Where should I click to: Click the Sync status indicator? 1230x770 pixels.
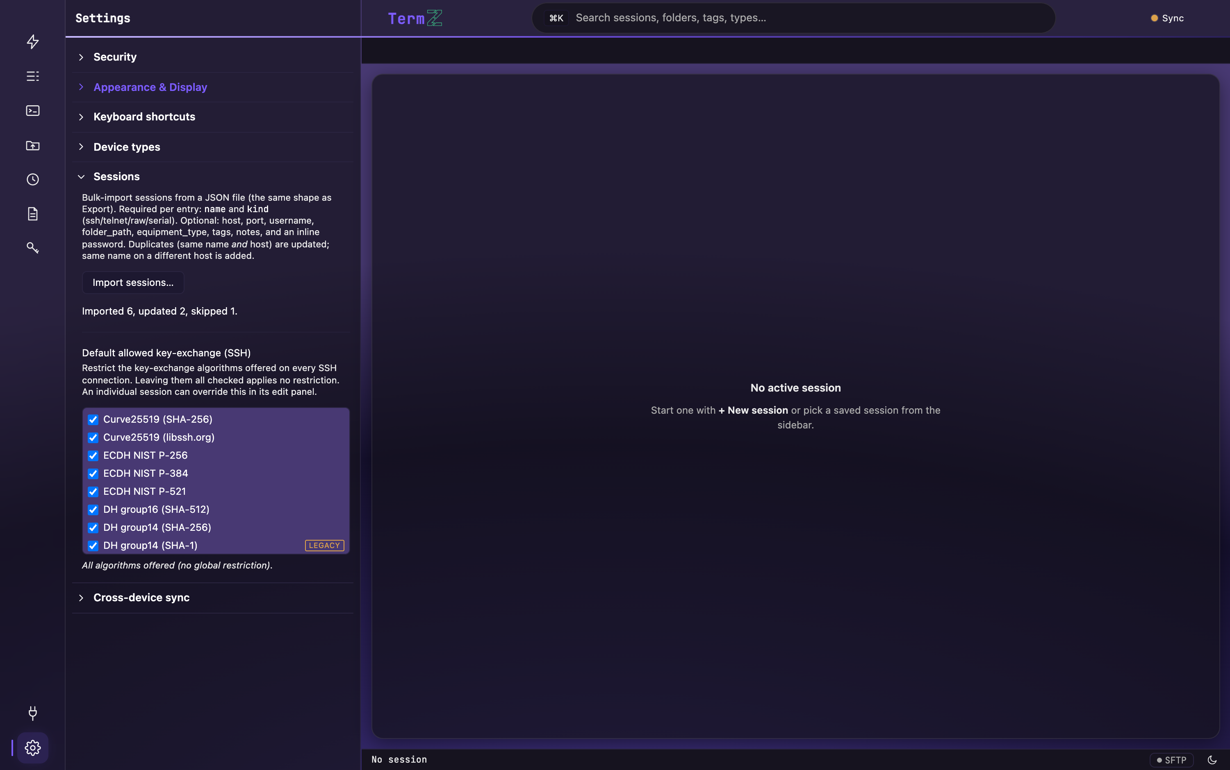click(x=1167, y=18)
